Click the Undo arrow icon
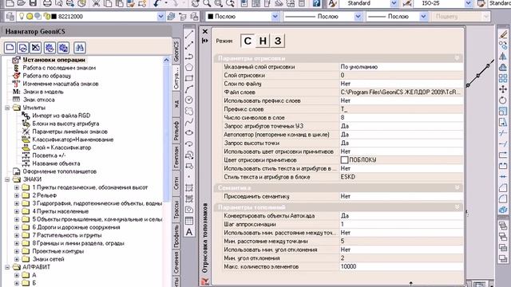This screenshot has height=287, width=511. point(157,3)
